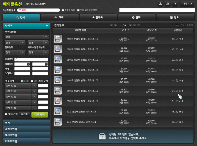Click the 아이템명 input field

click(x=31, y=60)
